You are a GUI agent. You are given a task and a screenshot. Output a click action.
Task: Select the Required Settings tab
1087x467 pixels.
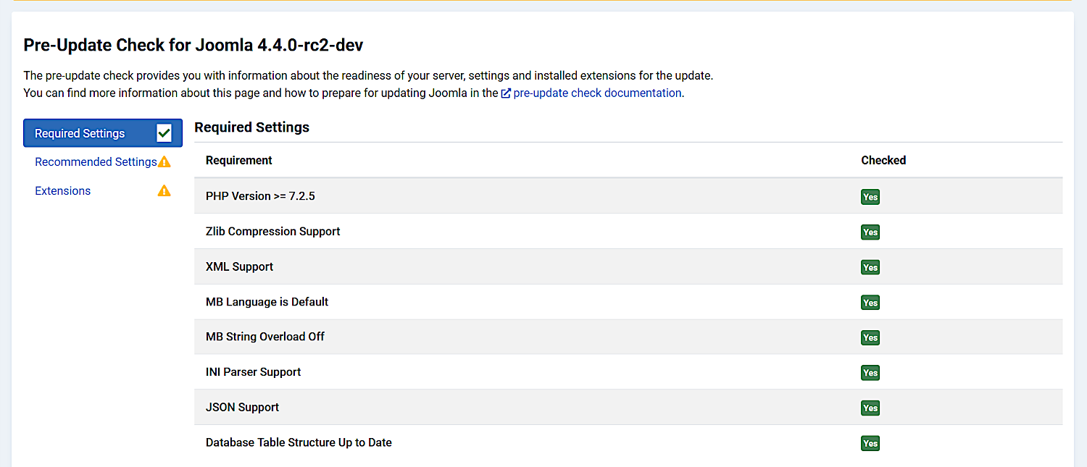[x=80, y=133]
